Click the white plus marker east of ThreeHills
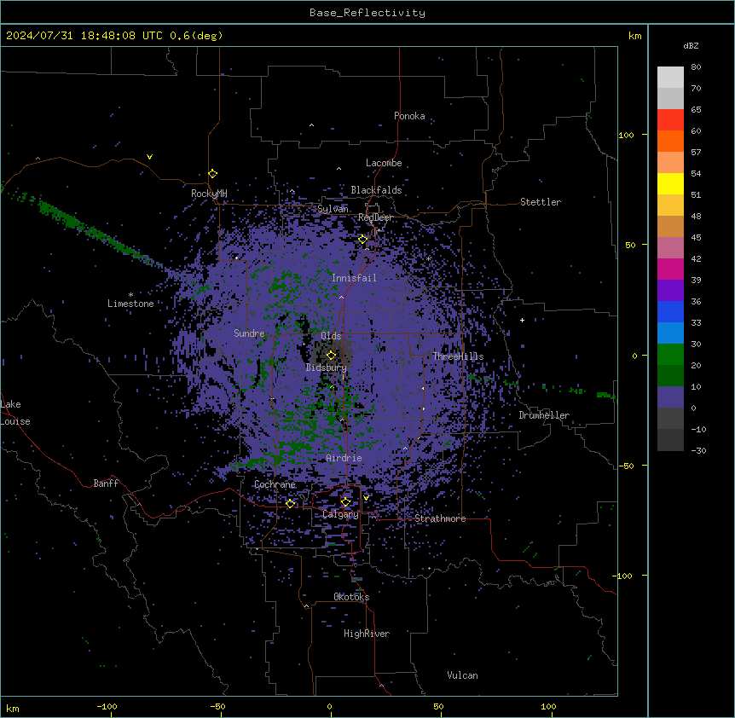The width and height of the screenshot is (735, 718). tap(522, 320)
